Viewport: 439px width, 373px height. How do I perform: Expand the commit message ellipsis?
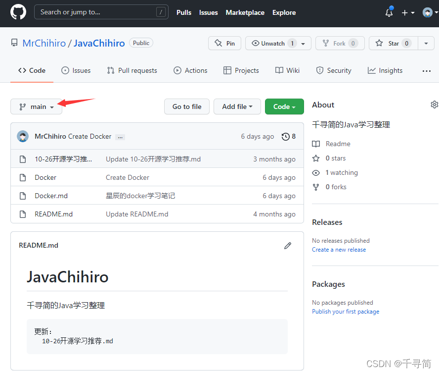pyautogui.click(x=120, y=137)
